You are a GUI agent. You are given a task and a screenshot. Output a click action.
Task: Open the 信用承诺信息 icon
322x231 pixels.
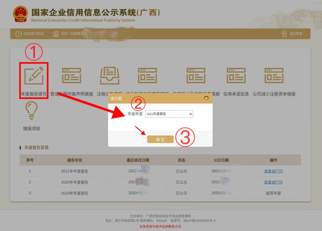(236, 76)
